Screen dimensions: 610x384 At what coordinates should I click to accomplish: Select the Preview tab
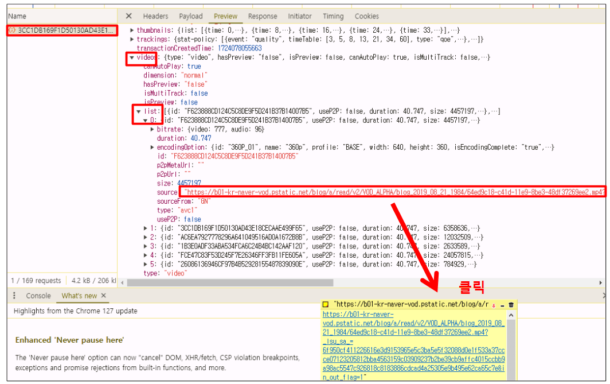tap(226, 16)
